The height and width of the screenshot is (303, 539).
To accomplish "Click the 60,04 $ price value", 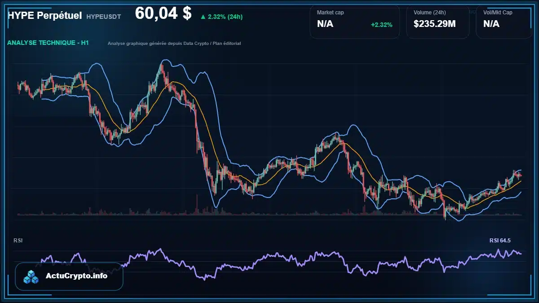I will click(163, 13).
